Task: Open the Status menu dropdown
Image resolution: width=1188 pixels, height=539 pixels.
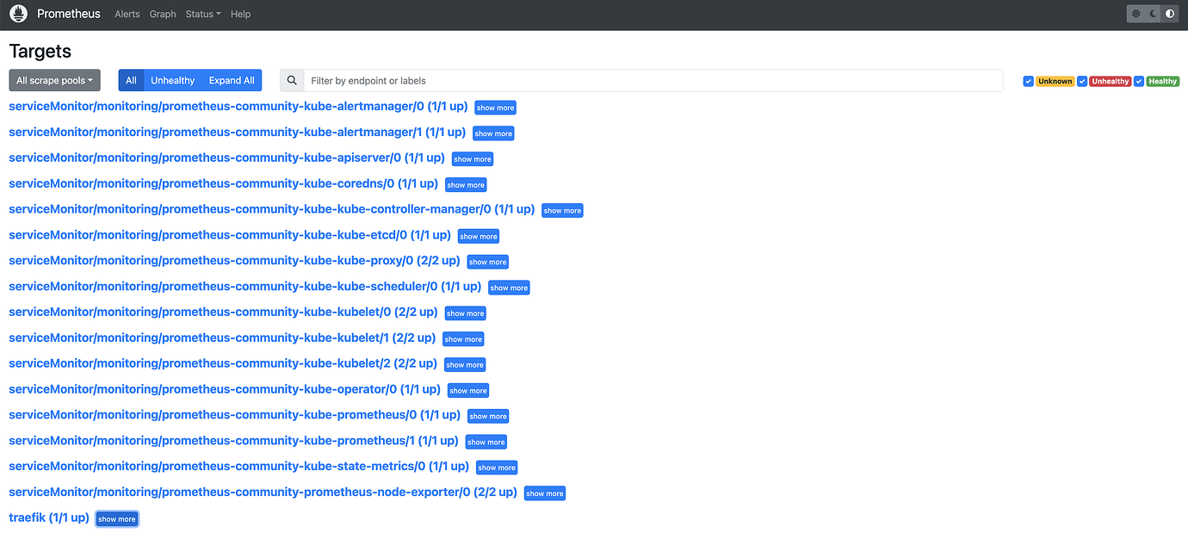Action: pos(203,14)
